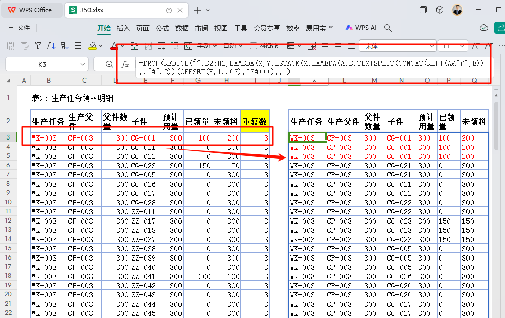The width and height of the screenshot is (505, 318).
Task: Switch to the 视图 tab
Action: (221, 28)
